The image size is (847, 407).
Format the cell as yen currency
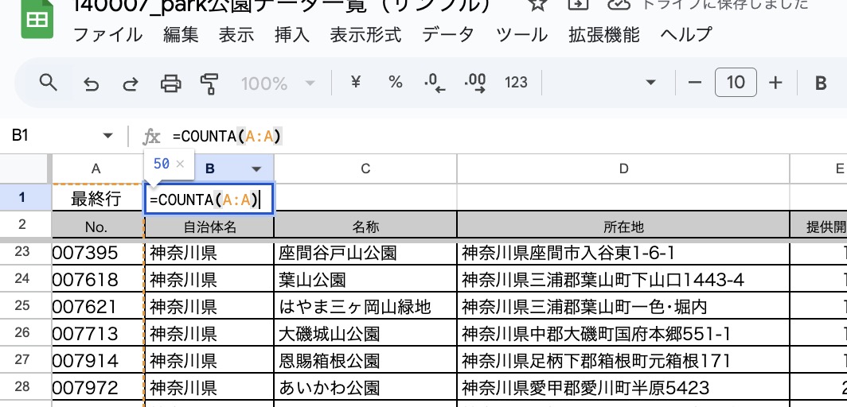pos(357,83)
